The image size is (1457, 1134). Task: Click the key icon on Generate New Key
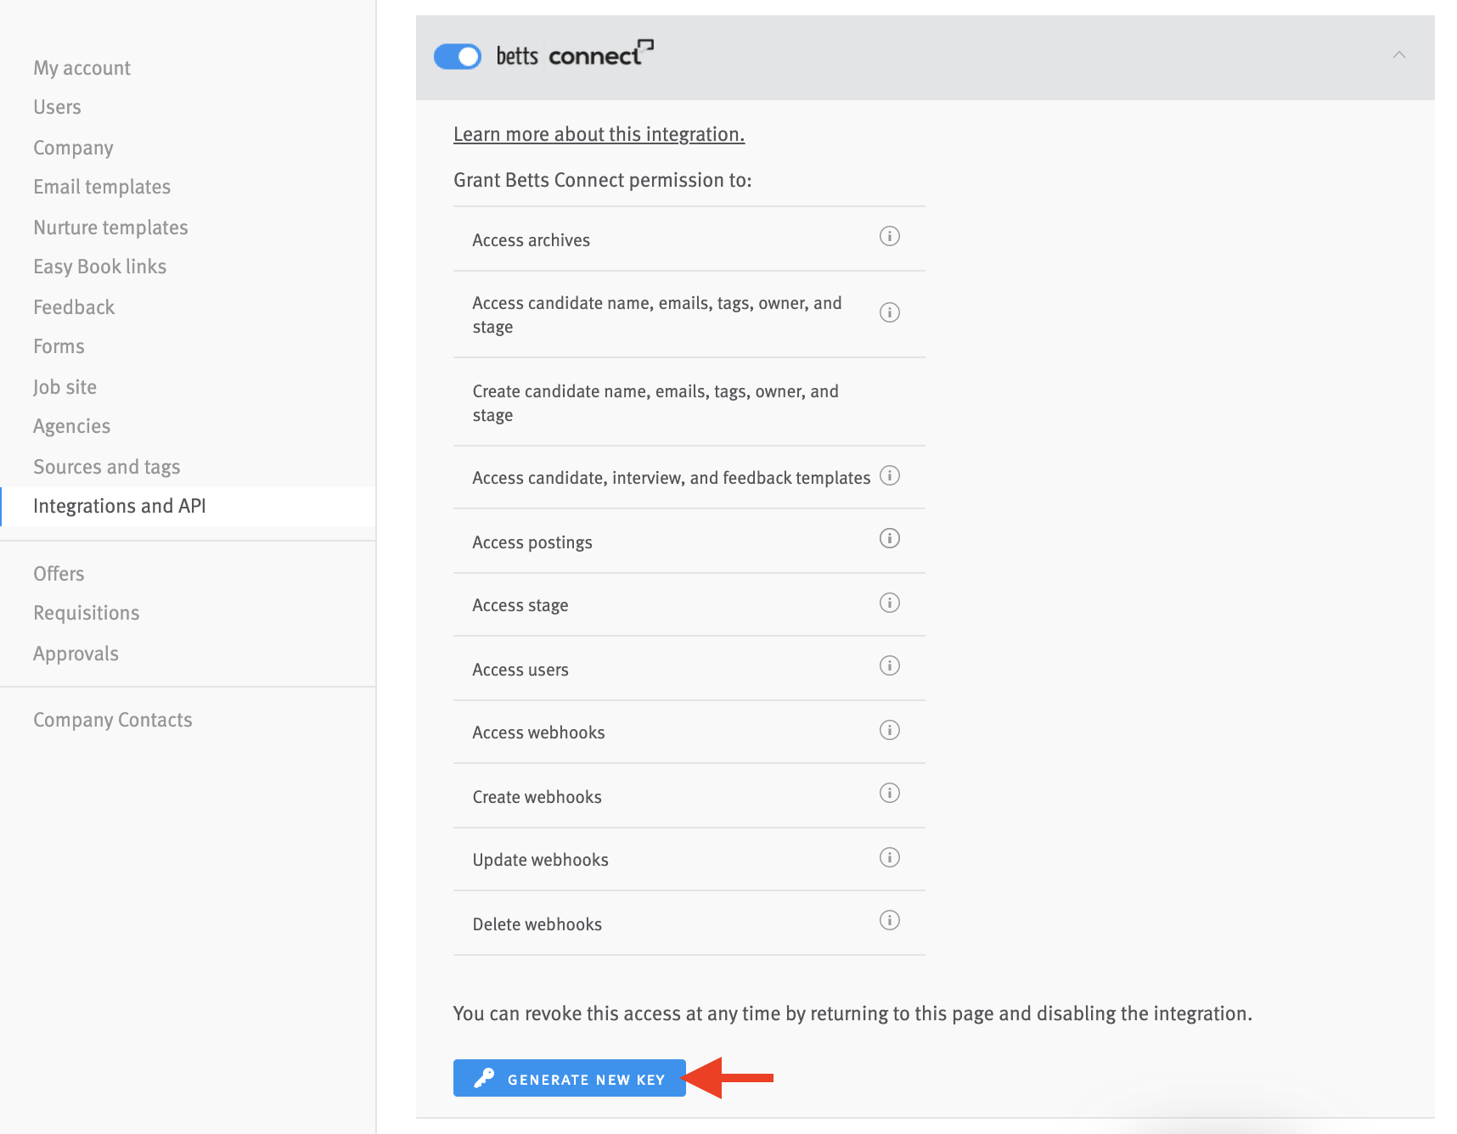pos(483,1078)
